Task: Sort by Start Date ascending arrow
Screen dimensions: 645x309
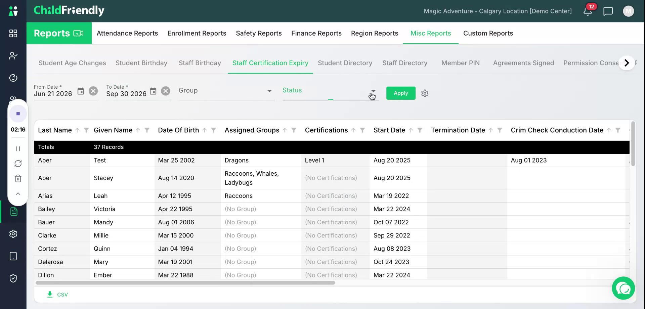Action: pyautogui.click(x=411, y=130)
